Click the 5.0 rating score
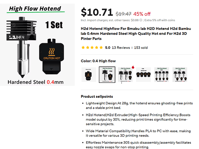Image resolution: width=199 pixels, height=149 pixels. [x=108, y=48]
